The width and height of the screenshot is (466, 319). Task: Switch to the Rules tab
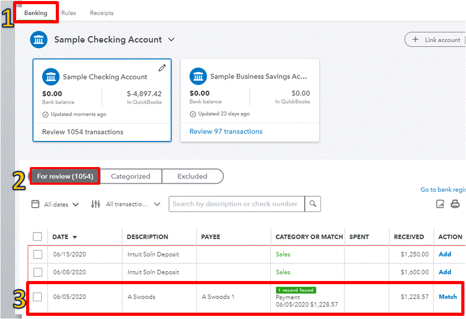point(69,13)
